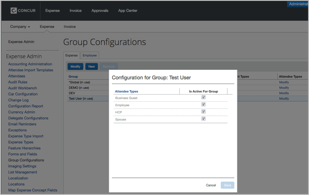Image resolution: width=309 pixels, height=195 pixels.
Task: Toggle Employee attendee type checkbox
Action: (x=203, y=104)
